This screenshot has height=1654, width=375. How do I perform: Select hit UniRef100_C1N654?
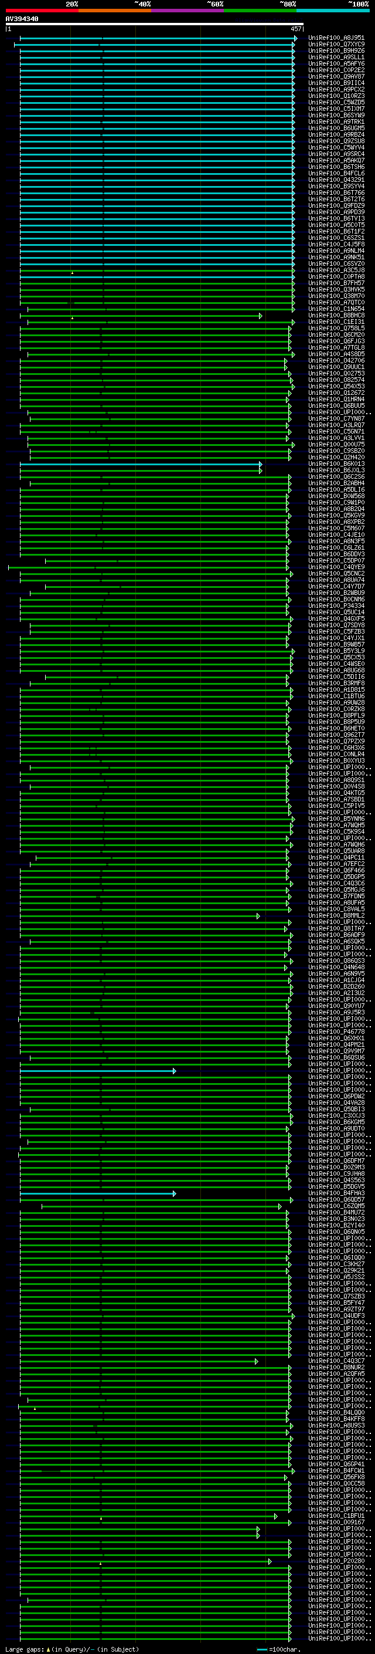tap(336, 309)
